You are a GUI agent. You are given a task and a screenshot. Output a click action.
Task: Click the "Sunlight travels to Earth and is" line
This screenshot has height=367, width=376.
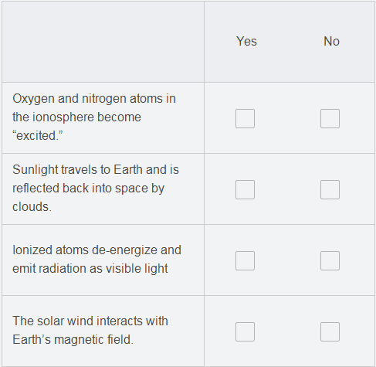(x=96, y=170)
